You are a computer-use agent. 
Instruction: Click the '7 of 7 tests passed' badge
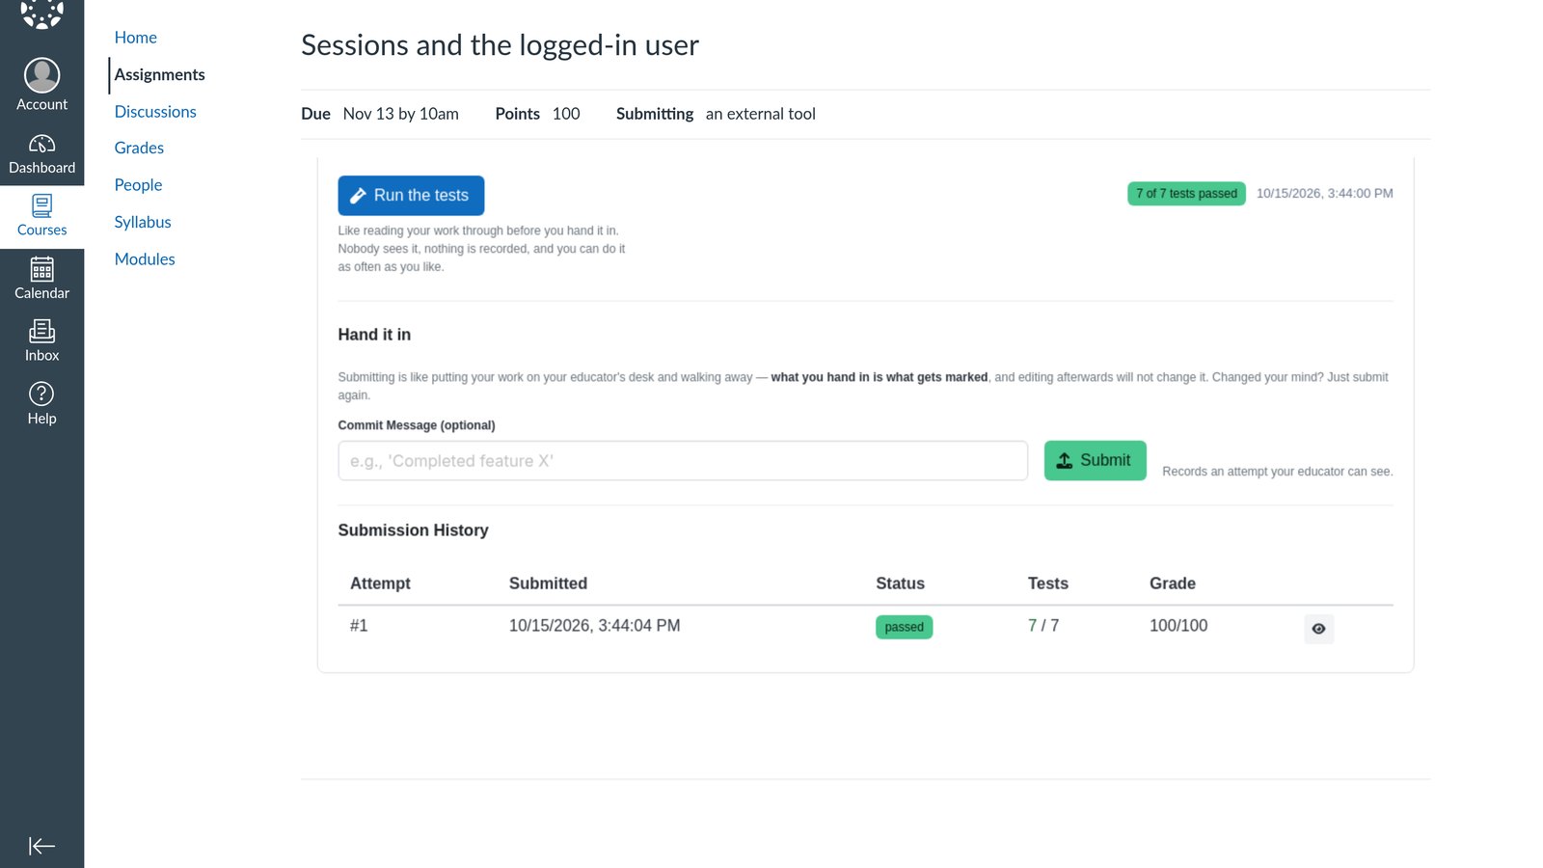tap(1186, 194)
